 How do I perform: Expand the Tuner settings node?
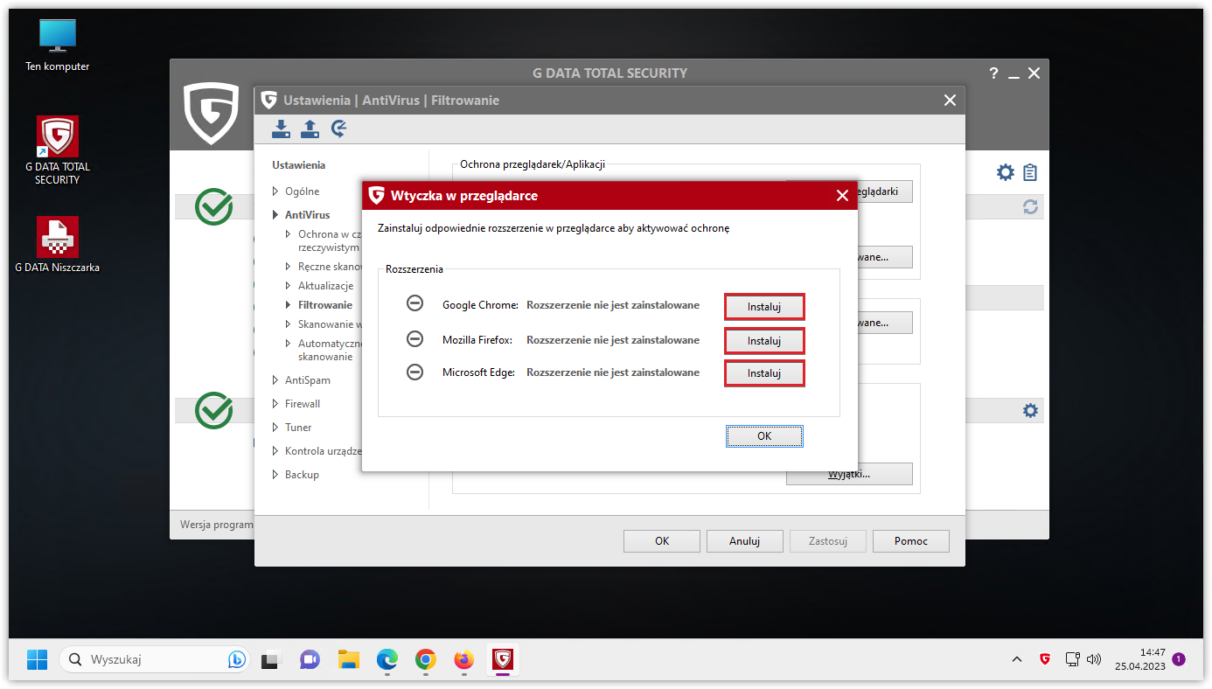click(x=275, y=428)
